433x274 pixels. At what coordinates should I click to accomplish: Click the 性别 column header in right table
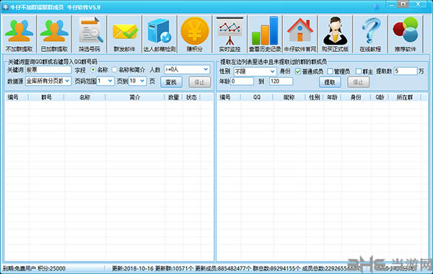pyautogui.click(x=314, y=97)
